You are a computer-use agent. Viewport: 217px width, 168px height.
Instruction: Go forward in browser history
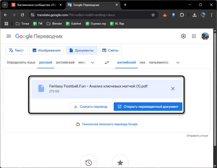14,15
